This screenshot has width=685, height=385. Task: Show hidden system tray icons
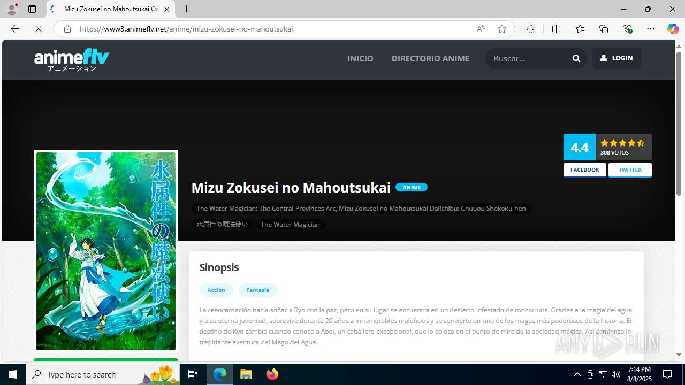click(577, 374)
